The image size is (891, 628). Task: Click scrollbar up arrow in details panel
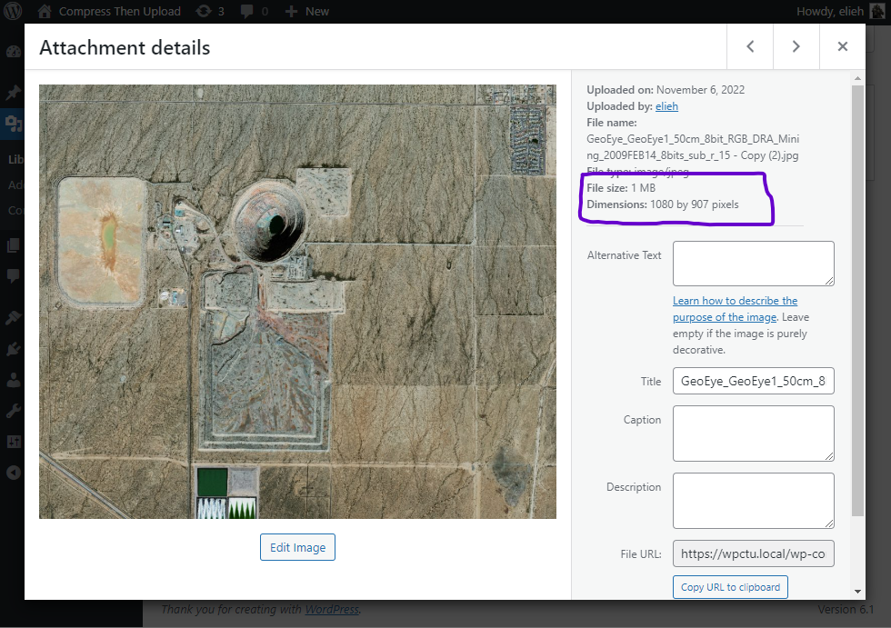click(x=857, y=78)
